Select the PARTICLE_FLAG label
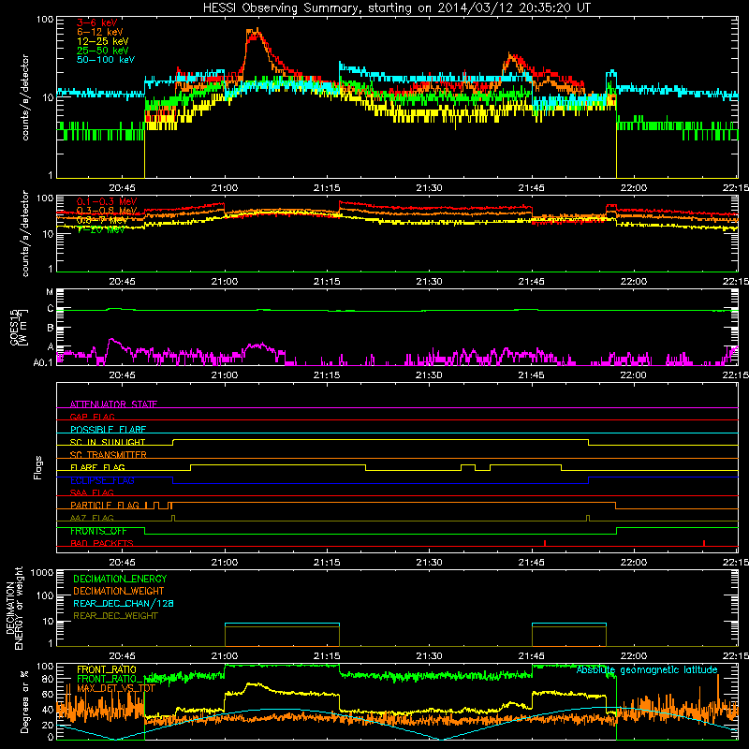 pos(105,506)
